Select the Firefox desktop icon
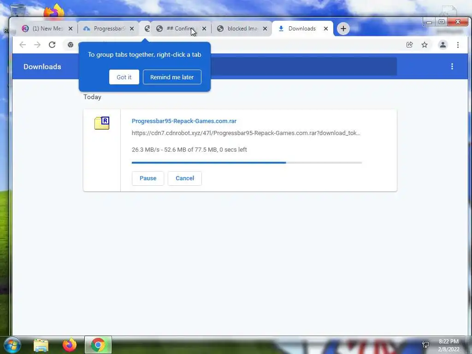 coord(54,12)
